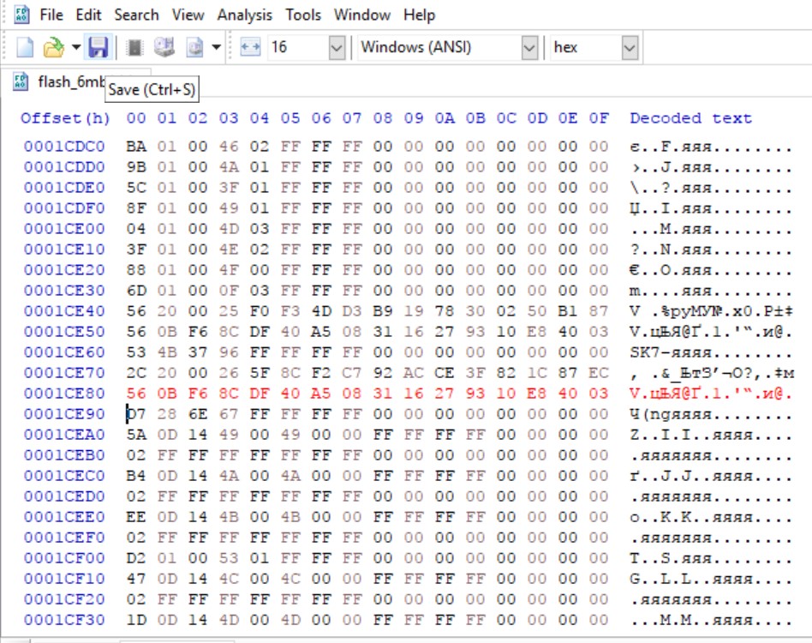812x643 pixels.
Task: Open the File menu
Action: [x=51, y=15]
